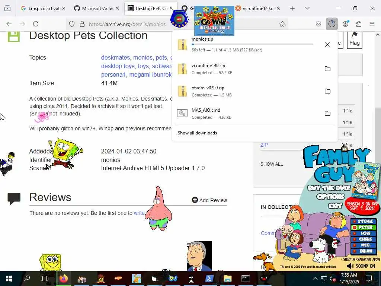This screenshot has height=286, width=381.
Task: Reload the archive.org page
Action: (x=36, y=24)
